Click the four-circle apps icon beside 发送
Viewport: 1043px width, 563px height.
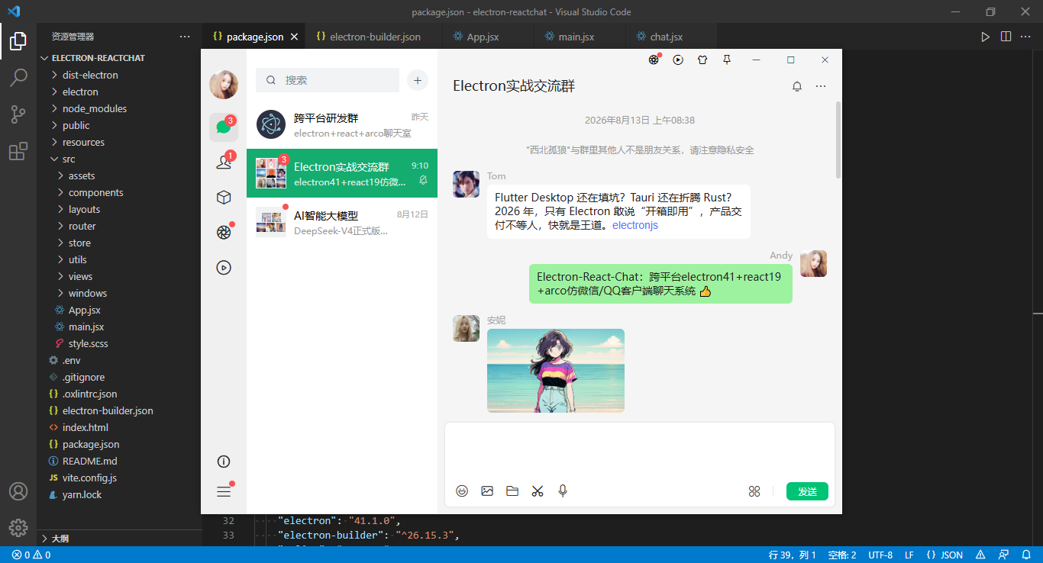click(x=754, y=491)
